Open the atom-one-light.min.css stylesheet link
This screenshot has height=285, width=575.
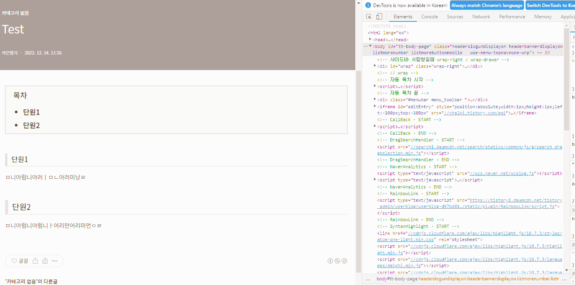click(469, 236)
